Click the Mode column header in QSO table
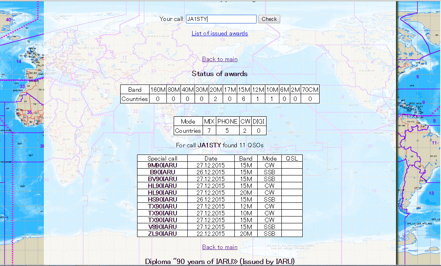This screenshot has width=441, height=266. (x=269, y=159)
